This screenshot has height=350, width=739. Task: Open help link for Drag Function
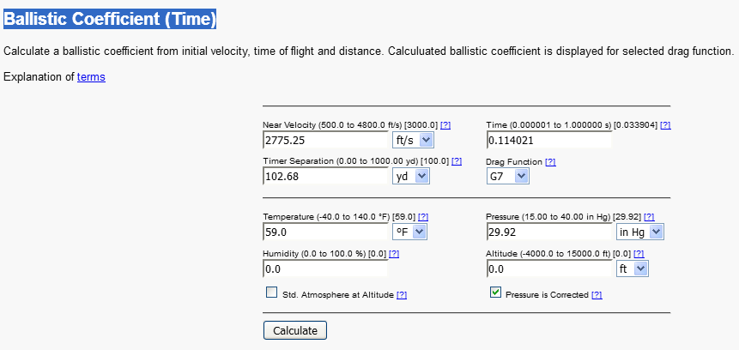(x=550, y=161)
